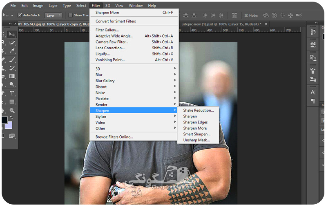The image size is (326, 207).
Task: Click the 3D roll mode icon
Action: pos(274,15)
